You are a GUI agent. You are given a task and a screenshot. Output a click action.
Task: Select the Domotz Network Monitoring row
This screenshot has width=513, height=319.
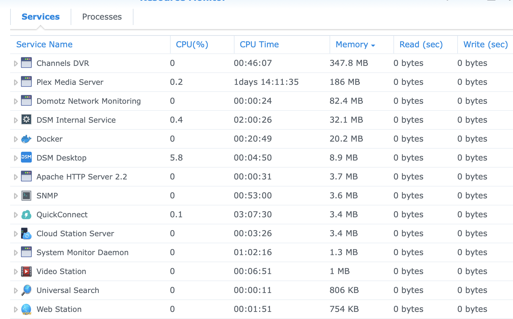point(89,101)
